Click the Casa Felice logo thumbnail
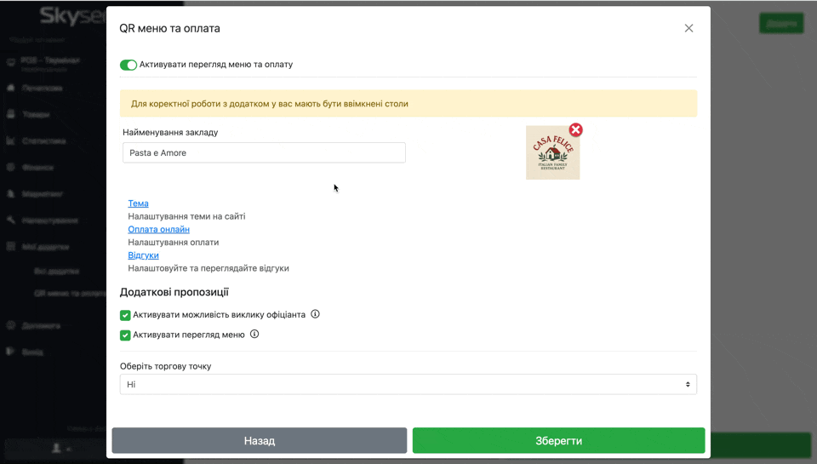 (552, 154)
